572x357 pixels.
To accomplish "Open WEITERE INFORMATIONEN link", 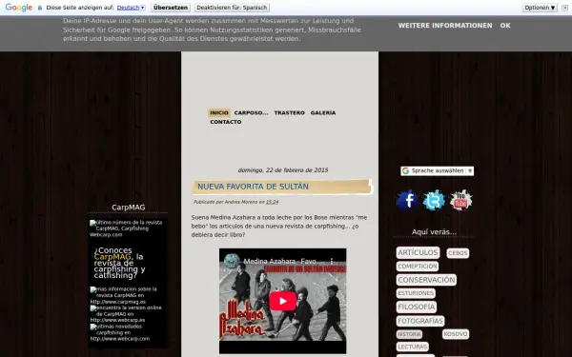I will tap(445, 26).
